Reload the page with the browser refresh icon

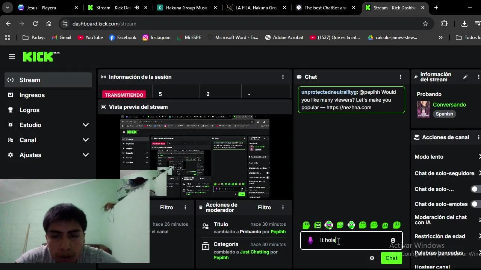click(35, 24)
